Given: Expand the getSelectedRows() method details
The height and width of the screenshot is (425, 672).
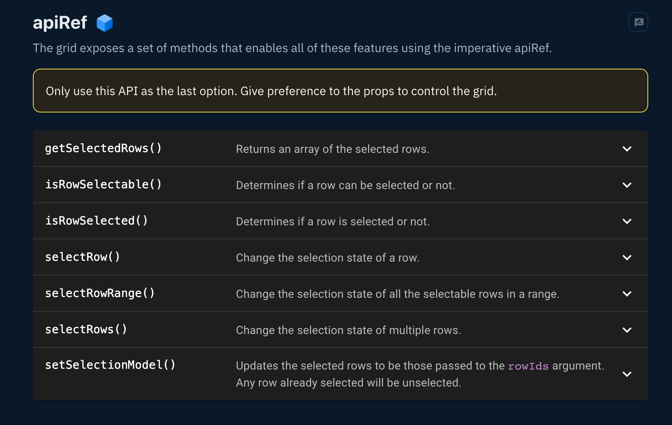Looking at the screenshot, I should [627, 149].
